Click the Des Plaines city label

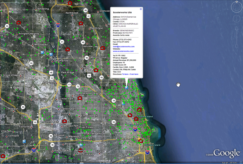[x=61, y=61]
